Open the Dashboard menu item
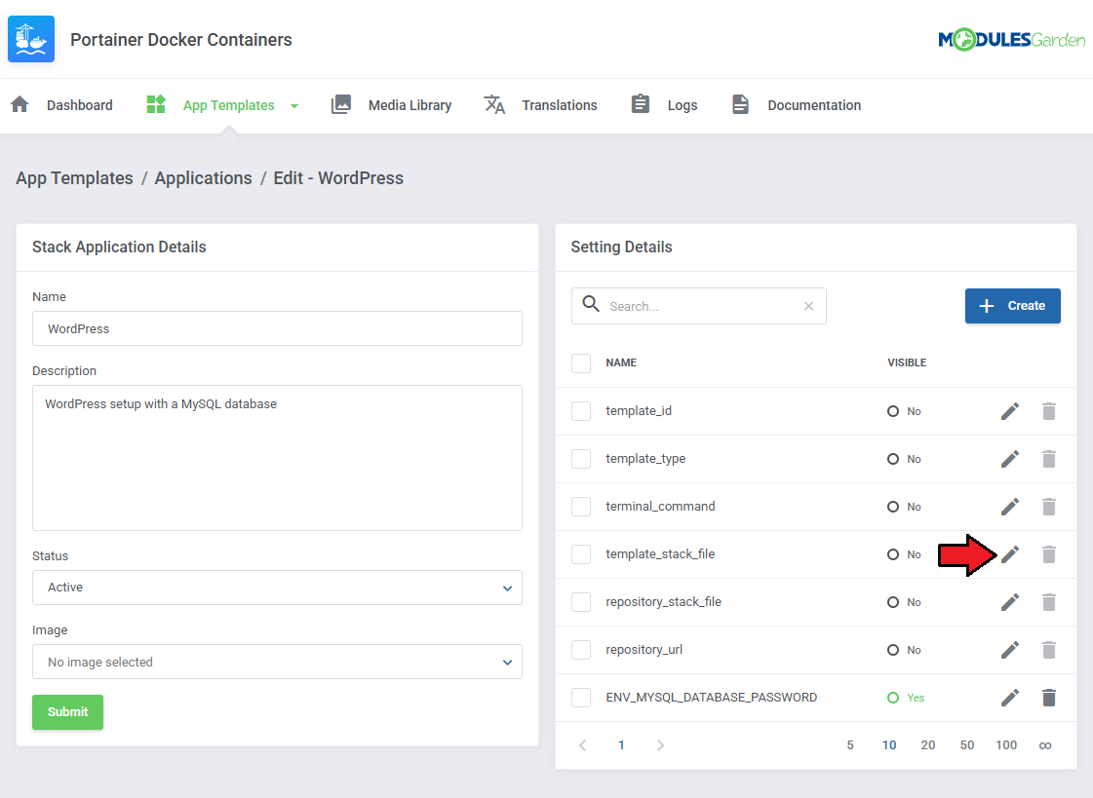Screen dimensions: 1093x798 click(x=80, y=105)
